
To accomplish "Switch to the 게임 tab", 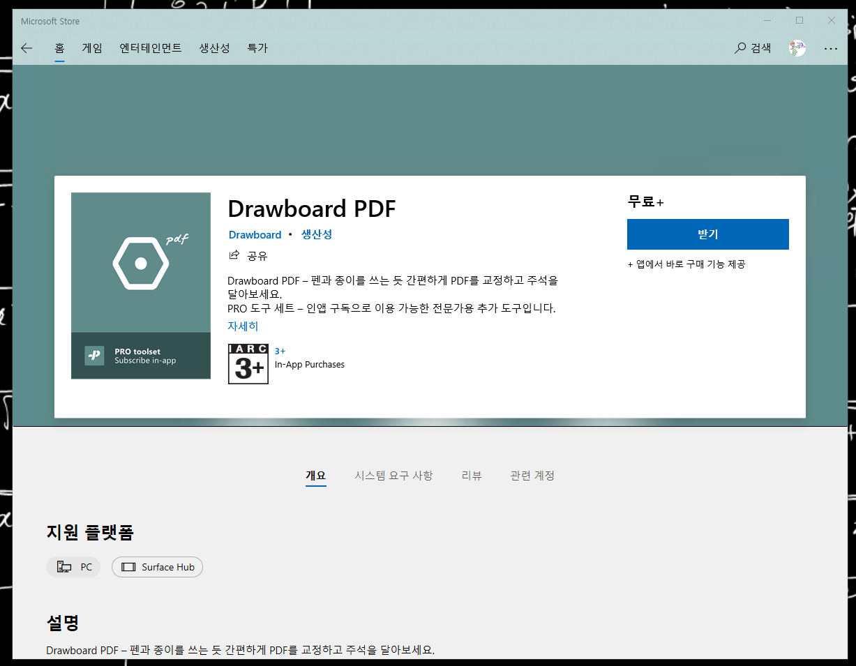I will pos(92,48).
